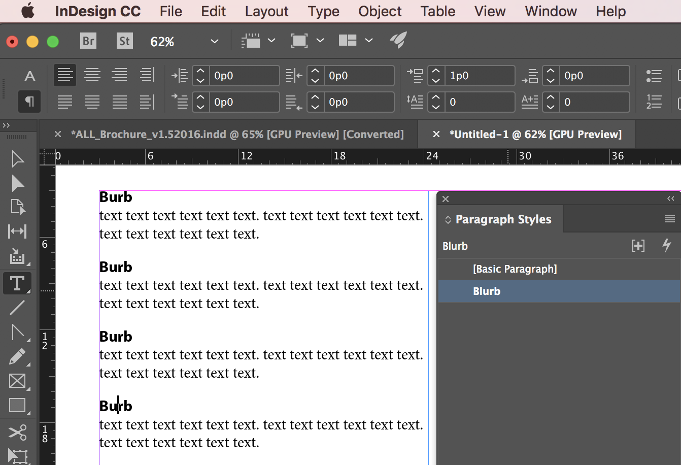Select the Type tool in the toolbox
Screen dimensions: 681x465
tap(17, 283)
